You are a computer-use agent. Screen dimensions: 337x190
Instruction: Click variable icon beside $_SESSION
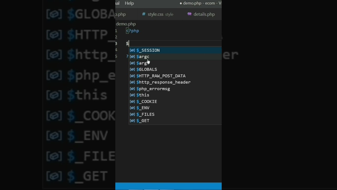click(132, 50)
